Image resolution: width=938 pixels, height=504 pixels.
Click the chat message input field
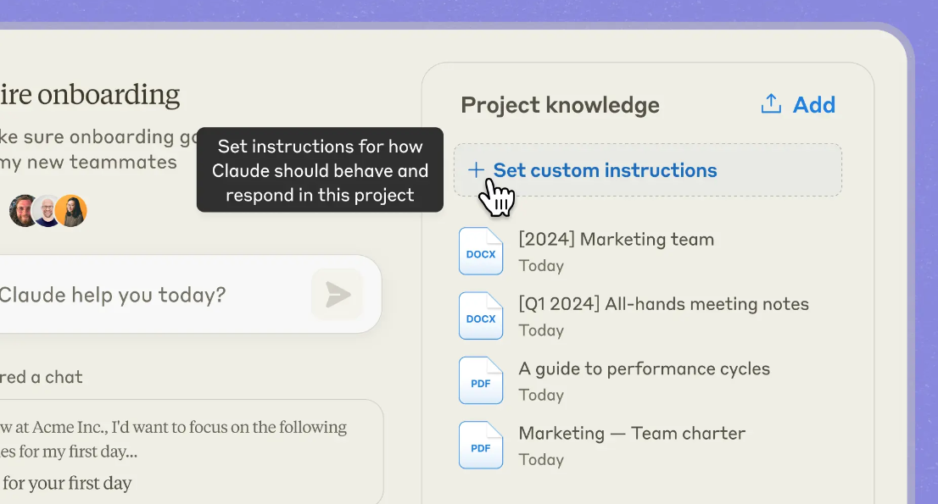tap(144, 295)
